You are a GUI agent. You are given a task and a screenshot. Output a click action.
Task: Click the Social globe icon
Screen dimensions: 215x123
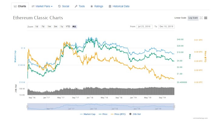[59, 6]
